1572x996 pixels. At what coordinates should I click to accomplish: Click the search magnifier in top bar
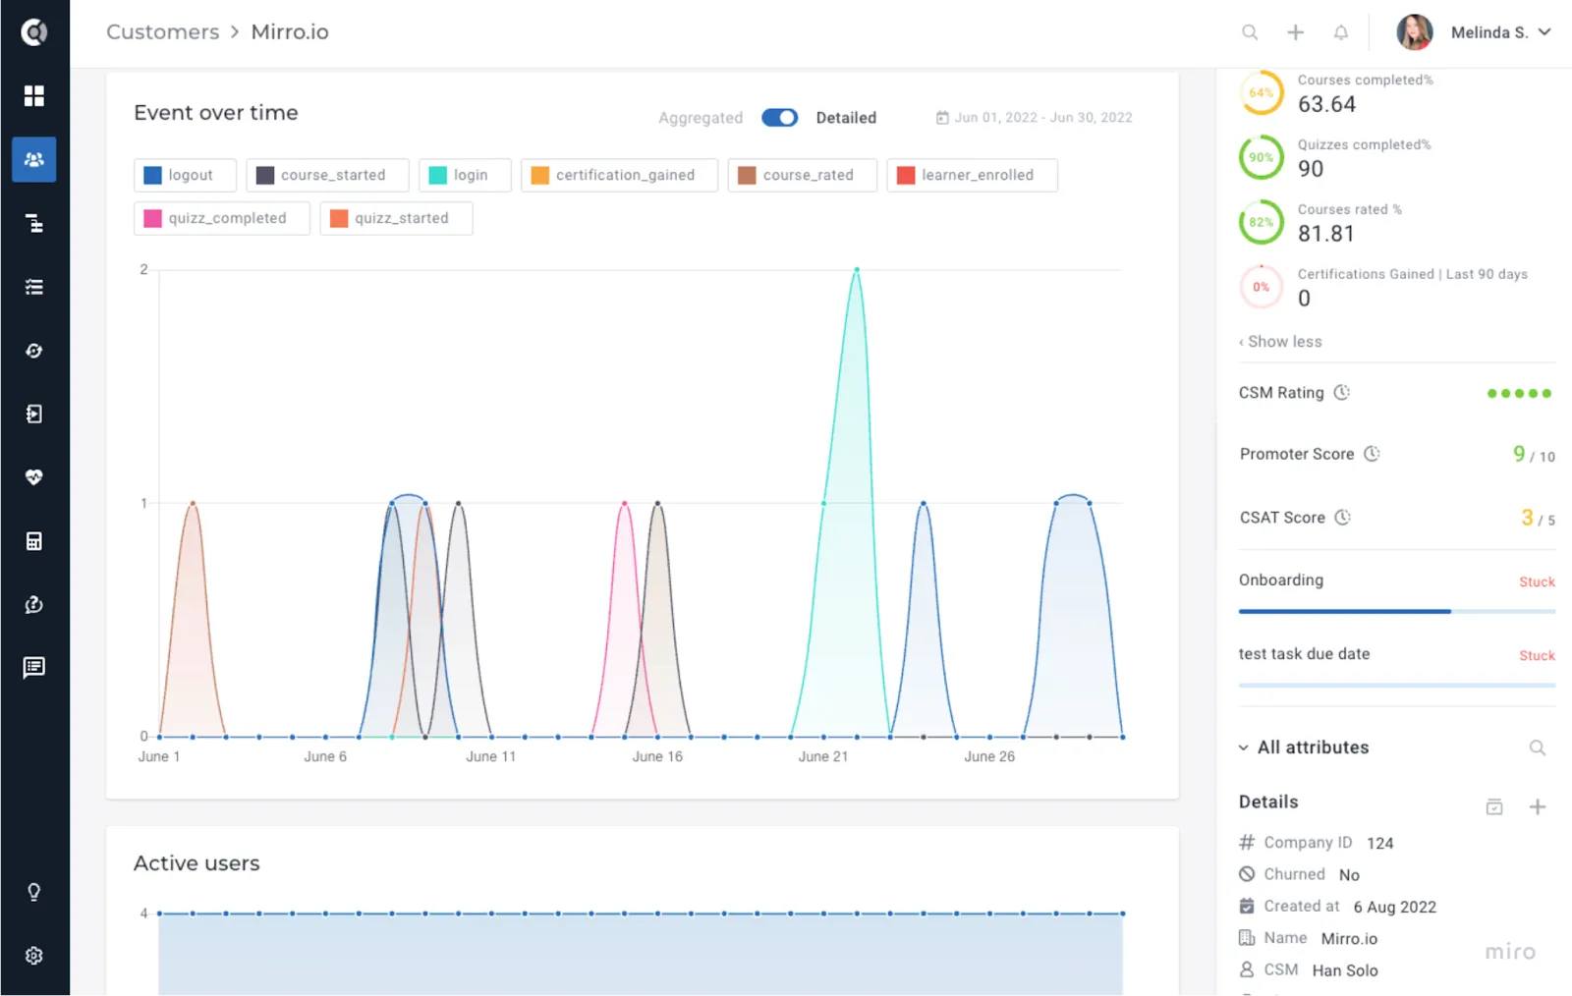coord(1250,32)
